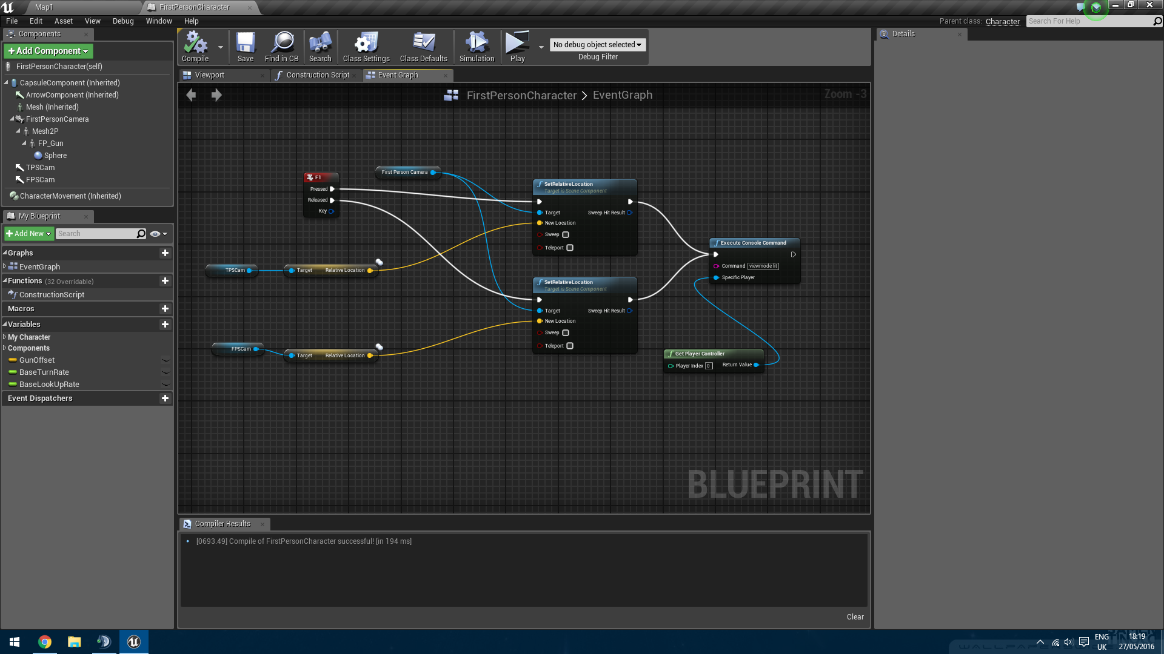Click the GunOffset variable color pill
Viewport: 1164px width, 654px height.
click(13, 360)
